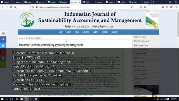Open the Author Fees sidebar link
Screen dimensions: 179x101
pyautogui.click(x=138, y=58)
